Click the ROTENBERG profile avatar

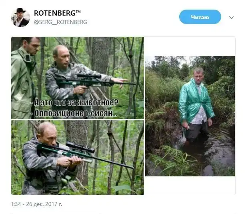click(x=20, y=18)
